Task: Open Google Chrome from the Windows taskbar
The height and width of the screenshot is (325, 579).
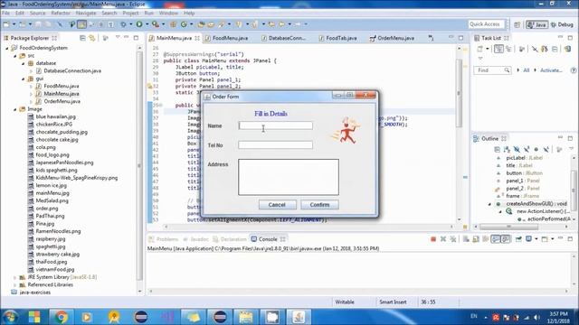Action: point(61,317)
